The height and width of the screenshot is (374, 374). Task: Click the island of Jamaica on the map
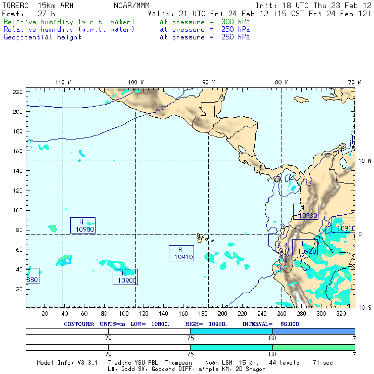click(x=301, y=100)
